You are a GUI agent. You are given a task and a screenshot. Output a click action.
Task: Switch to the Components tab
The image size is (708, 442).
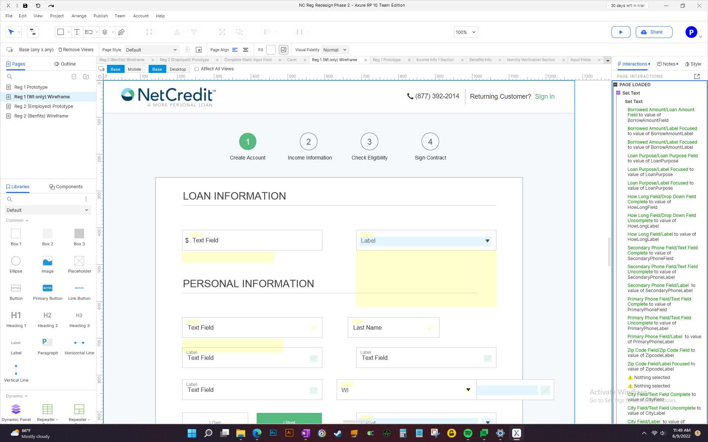click(66, 187)
